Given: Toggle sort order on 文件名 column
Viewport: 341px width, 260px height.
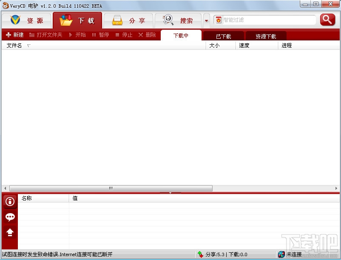Looking at the screenshot, I should tap(14, 45).
